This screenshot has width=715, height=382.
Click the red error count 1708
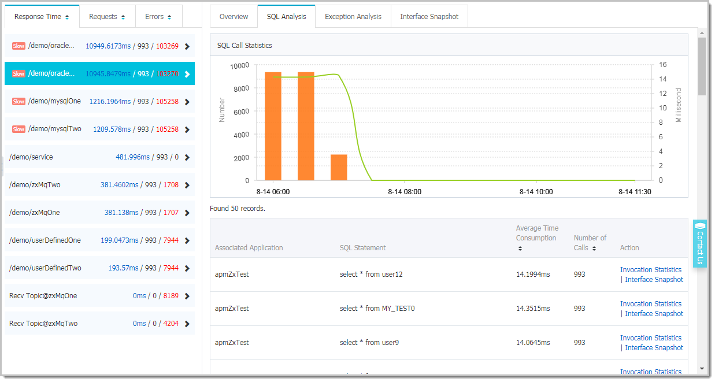171,185
